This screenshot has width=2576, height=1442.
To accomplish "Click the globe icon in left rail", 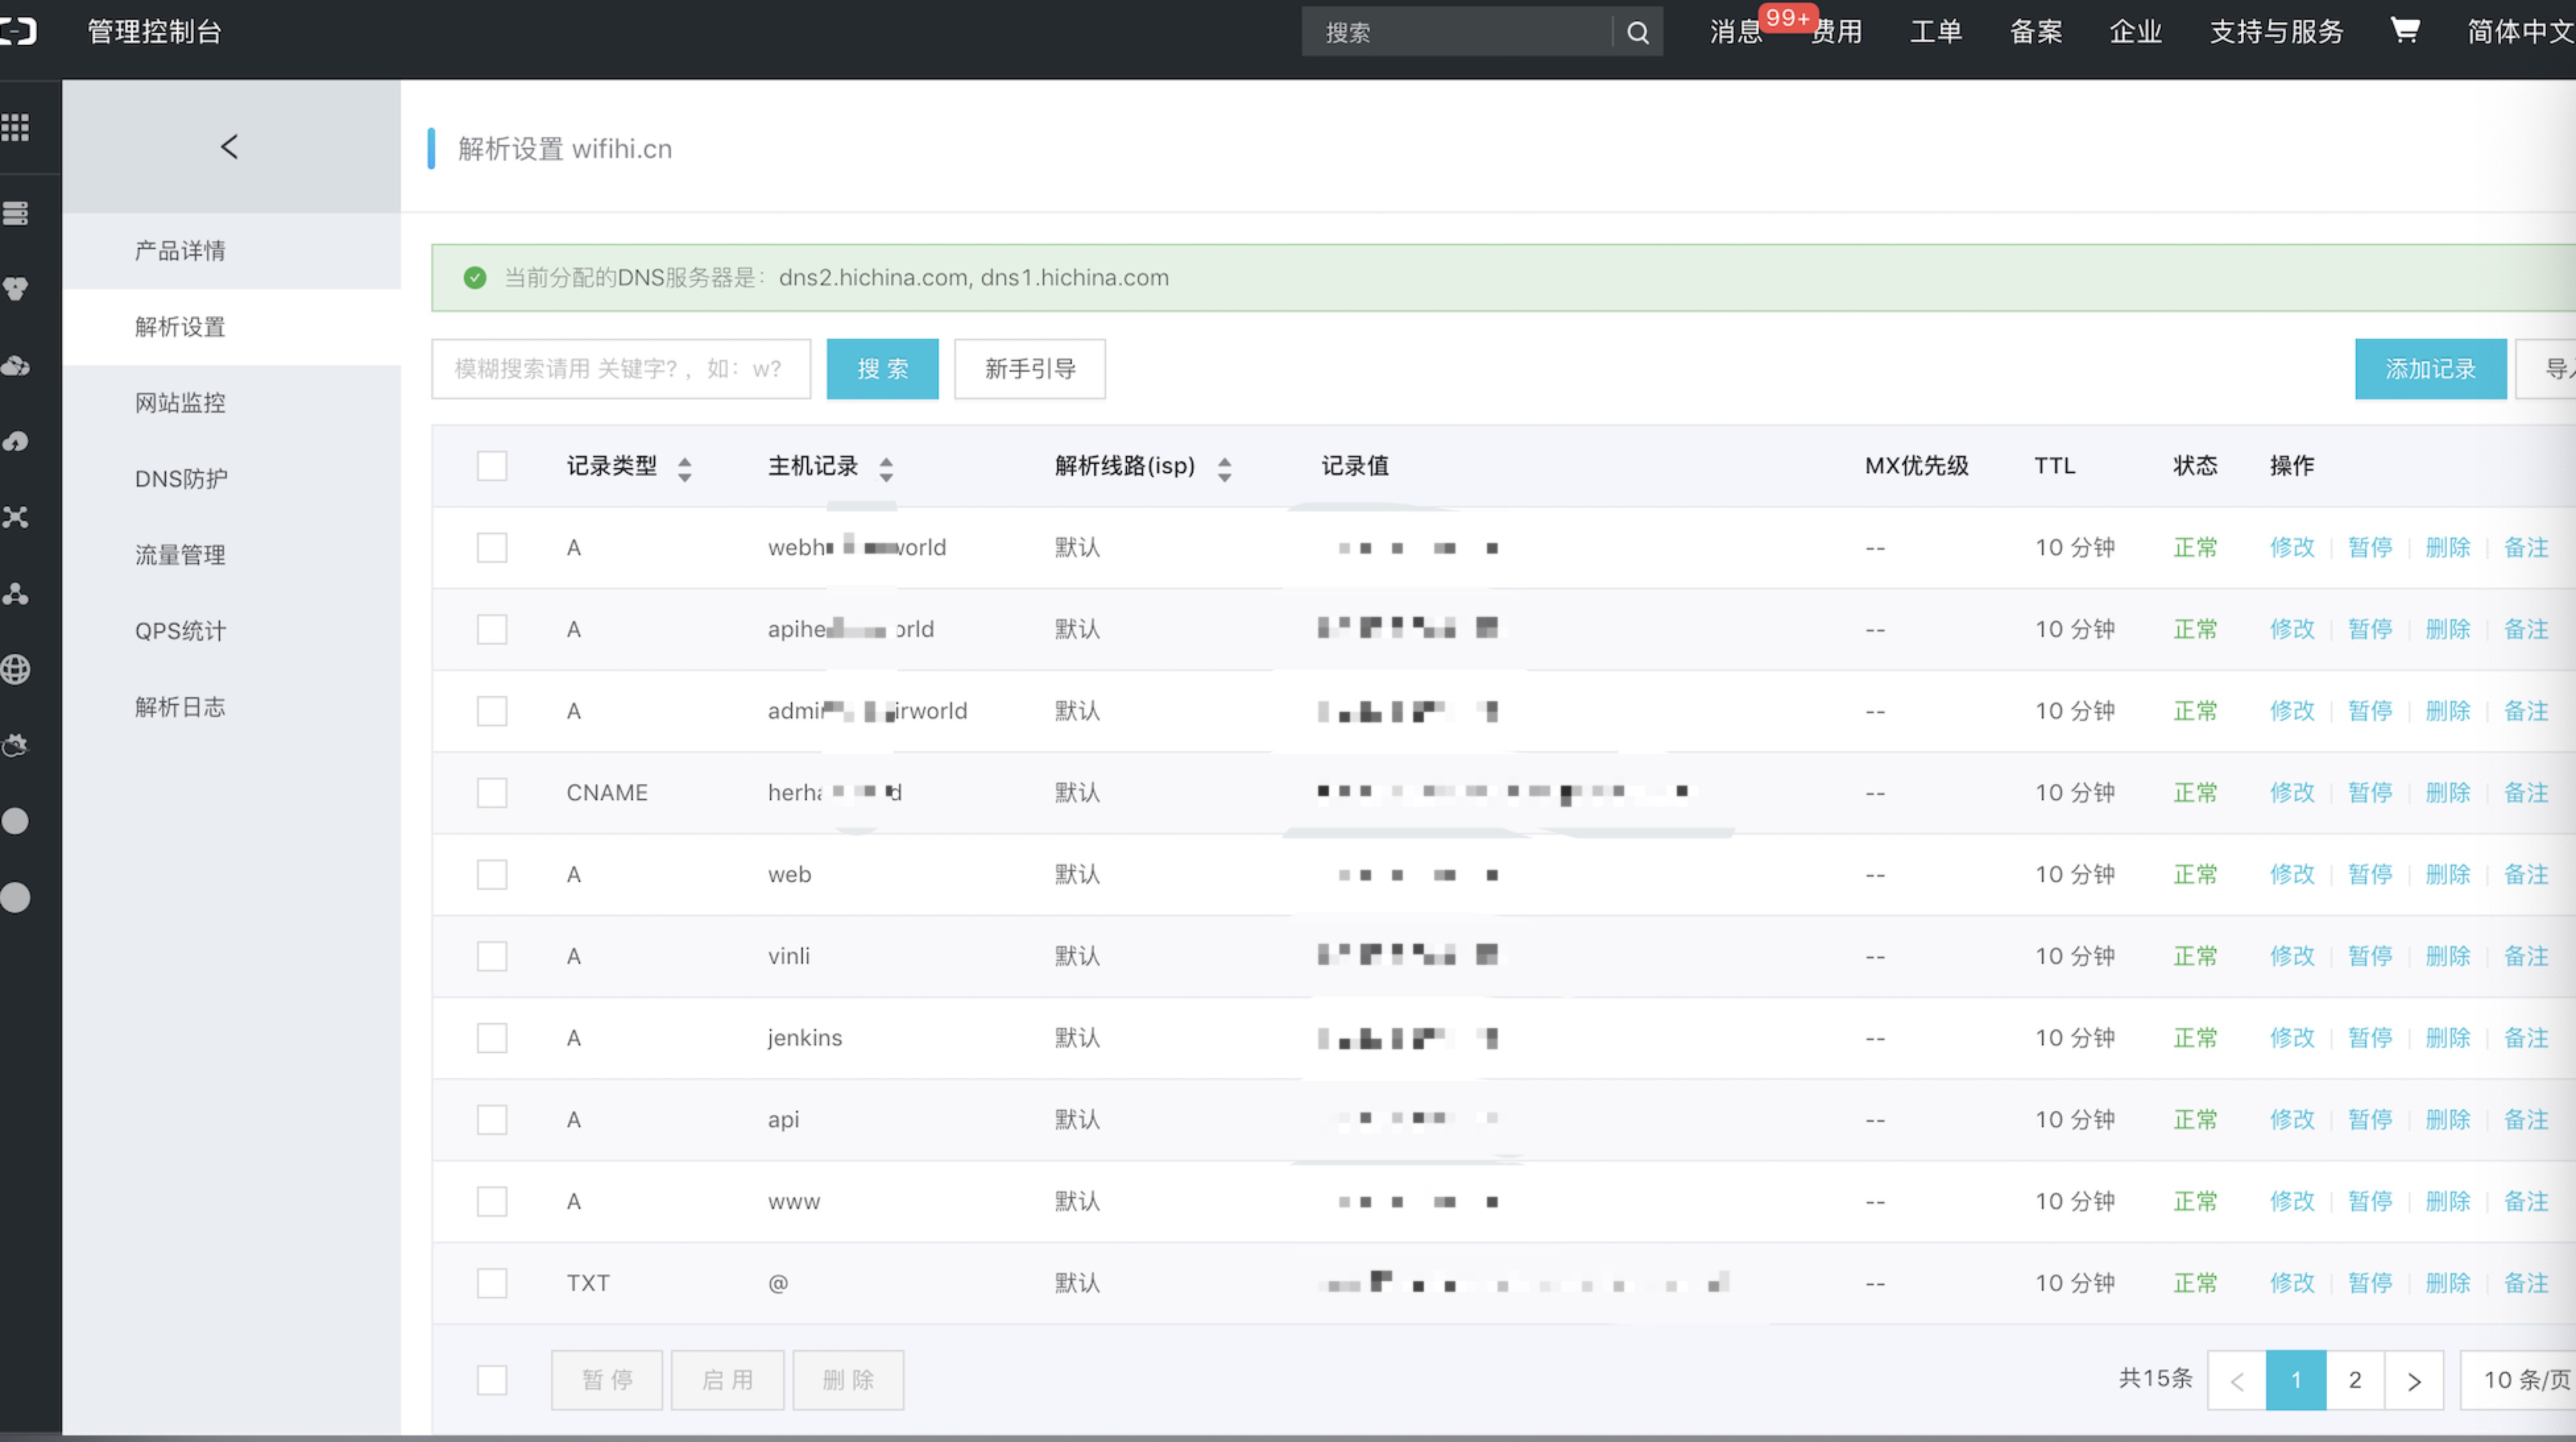I will [x=16, y=669].
